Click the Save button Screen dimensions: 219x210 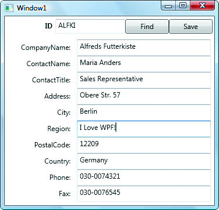191,27
